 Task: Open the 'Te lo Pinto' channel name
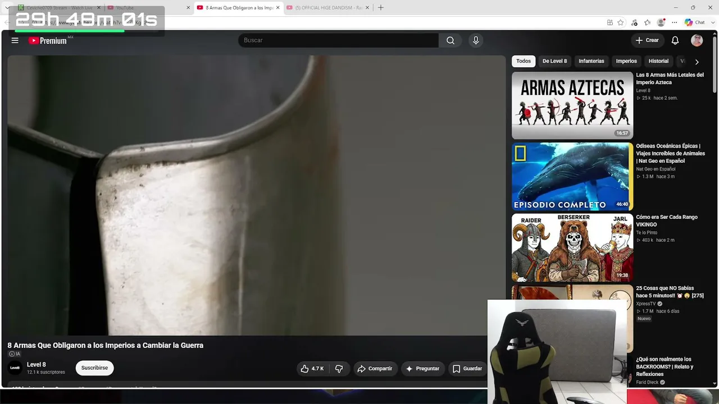click(647, 232)
